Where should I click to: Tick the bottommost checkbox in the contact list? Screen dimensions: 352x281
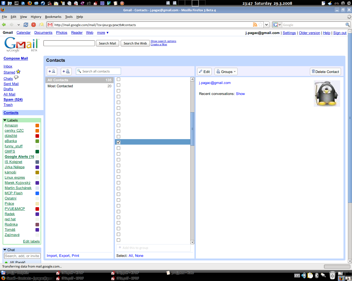click(119, 240)
